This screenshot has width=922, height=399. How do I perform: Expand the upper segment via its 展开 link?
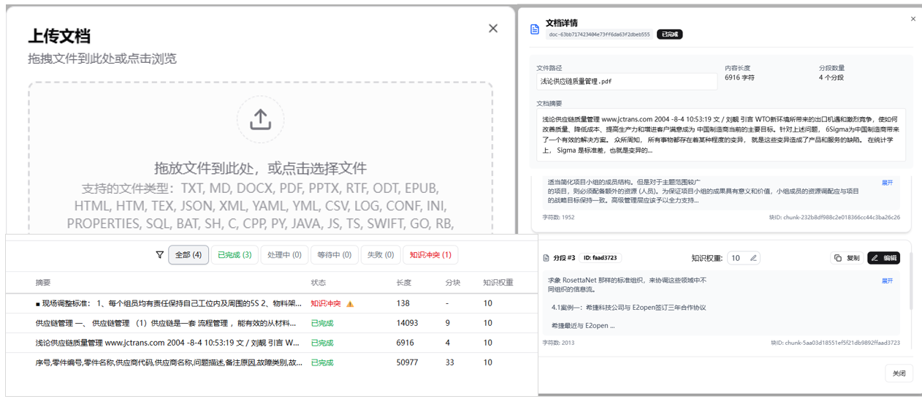887,183
